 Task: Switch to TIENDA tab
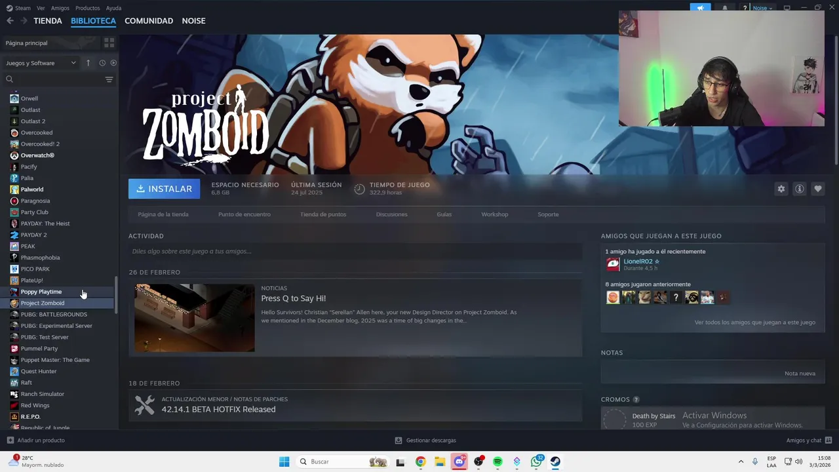click(48, 21)
